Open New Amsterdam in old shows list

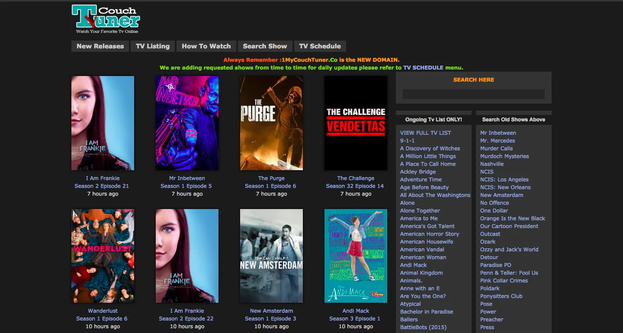(502, 195)
